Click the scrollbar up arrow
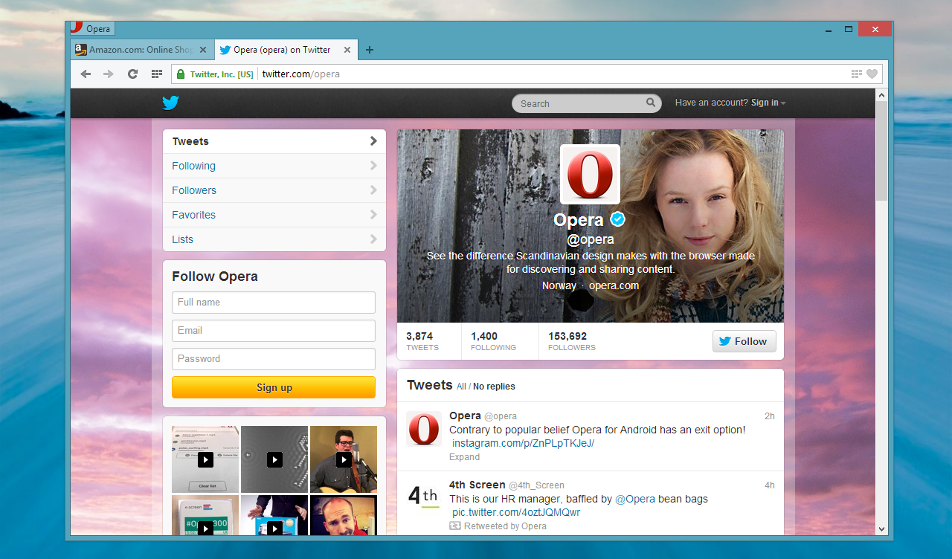 pos(881,95)
